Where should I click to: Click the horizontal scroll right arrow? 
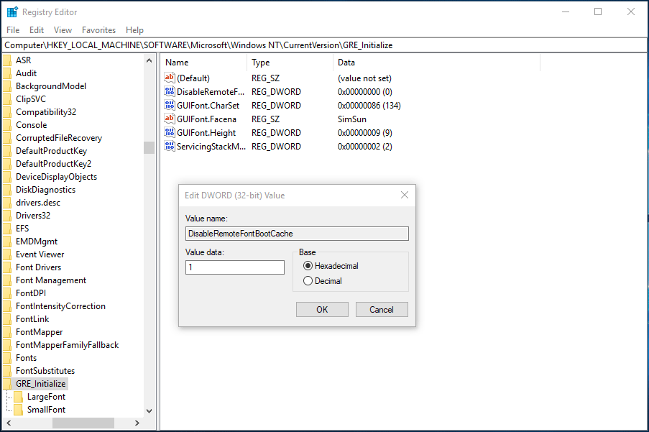[137, 423]
